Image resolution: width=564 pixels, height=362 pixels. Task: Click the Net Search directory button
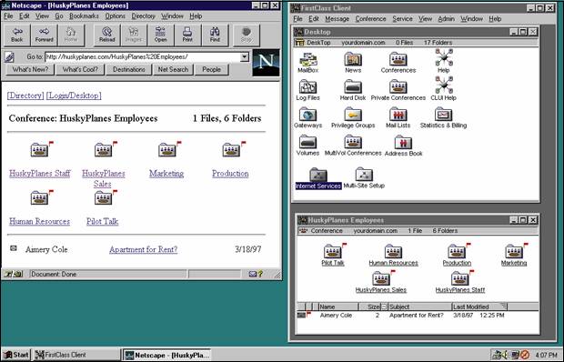(x=173, y=69)
